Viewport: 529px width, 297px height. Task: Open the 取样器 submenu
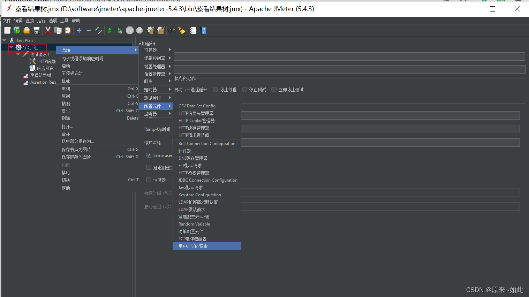point(157,50)
